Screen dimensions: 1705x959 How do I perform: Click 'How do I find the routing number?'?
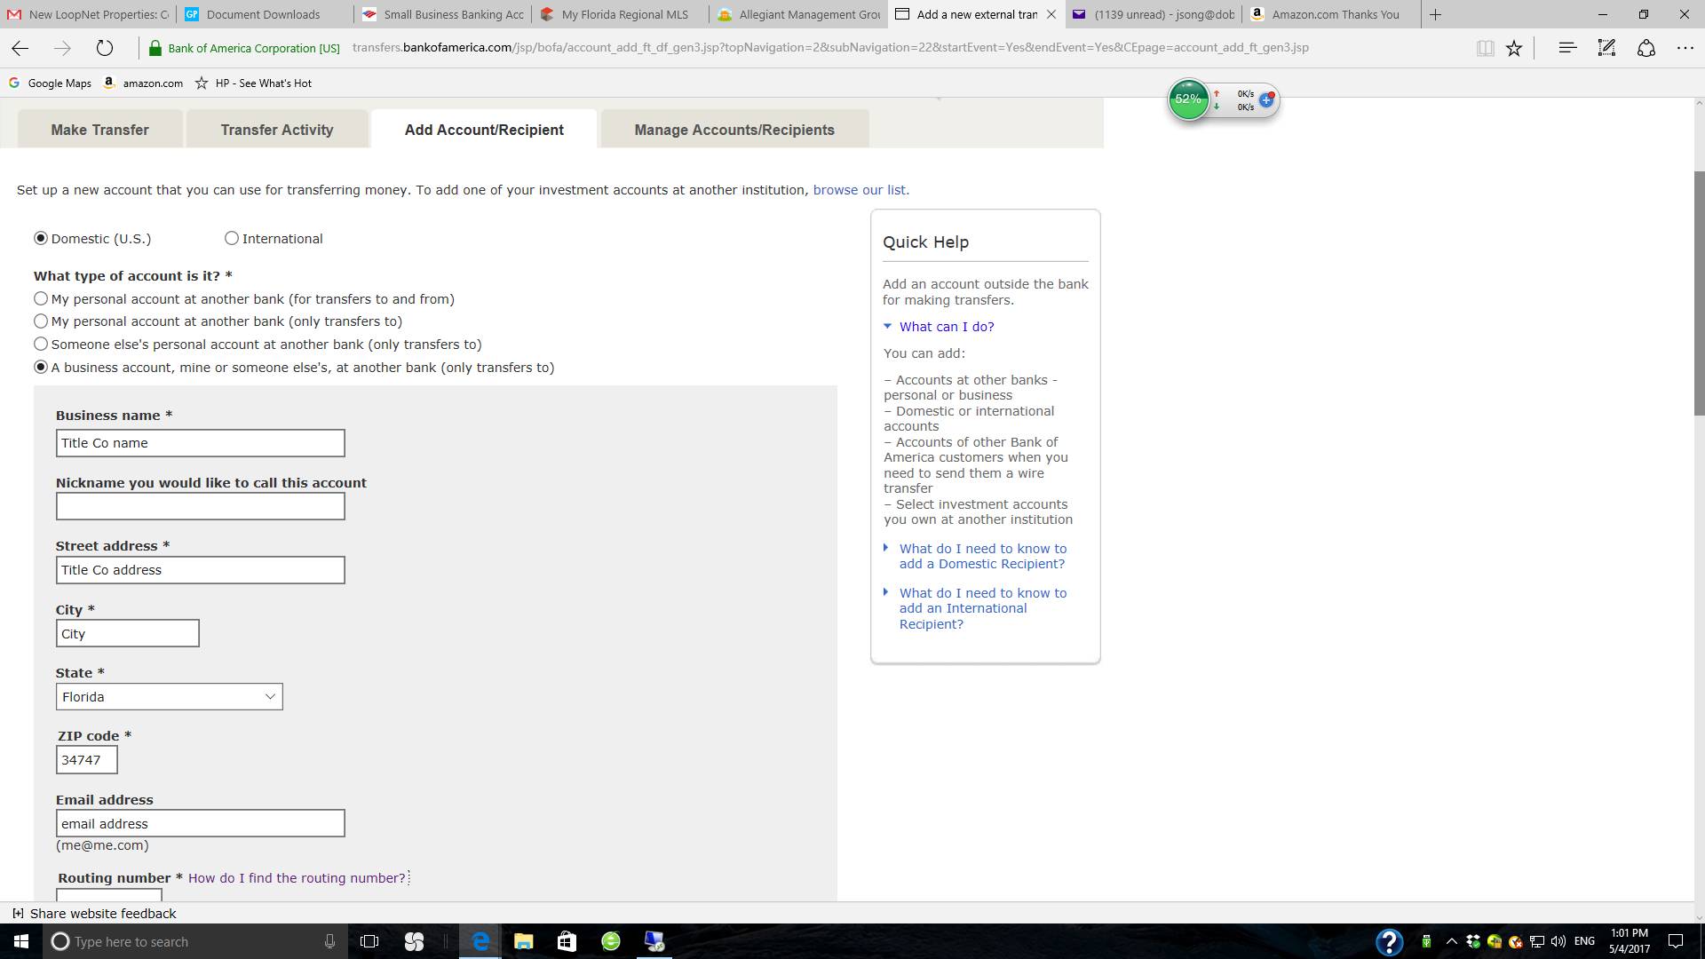pyautogui.click(x=297, y=878)
